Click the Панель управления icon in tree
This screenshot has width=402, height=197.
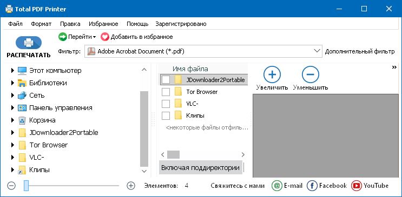click(x=22, y=108)
